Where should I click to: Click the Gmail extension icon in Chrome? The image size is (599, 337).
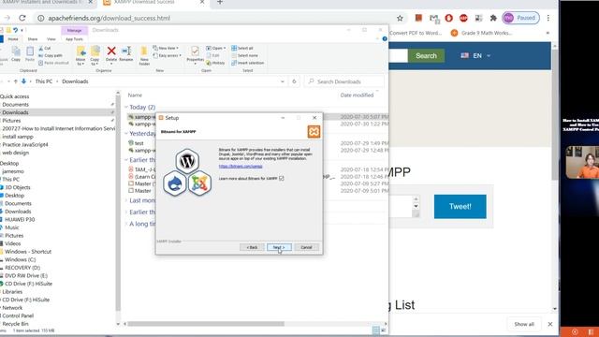pos(433,18)
